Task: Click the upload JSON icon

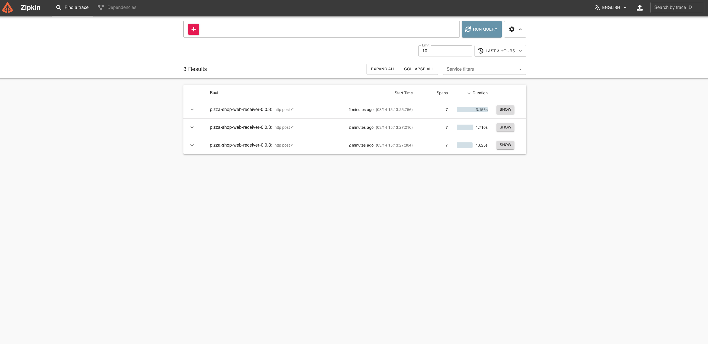Action: click(640, 8)
